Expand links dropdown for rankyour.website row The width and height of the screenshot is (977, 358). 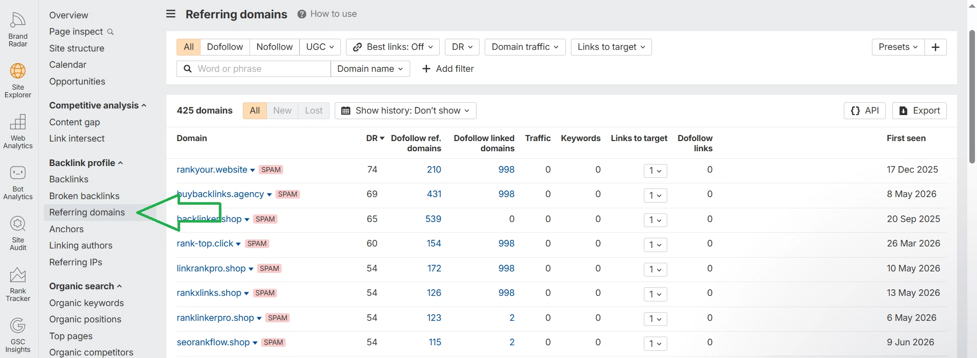click(655, 171)
